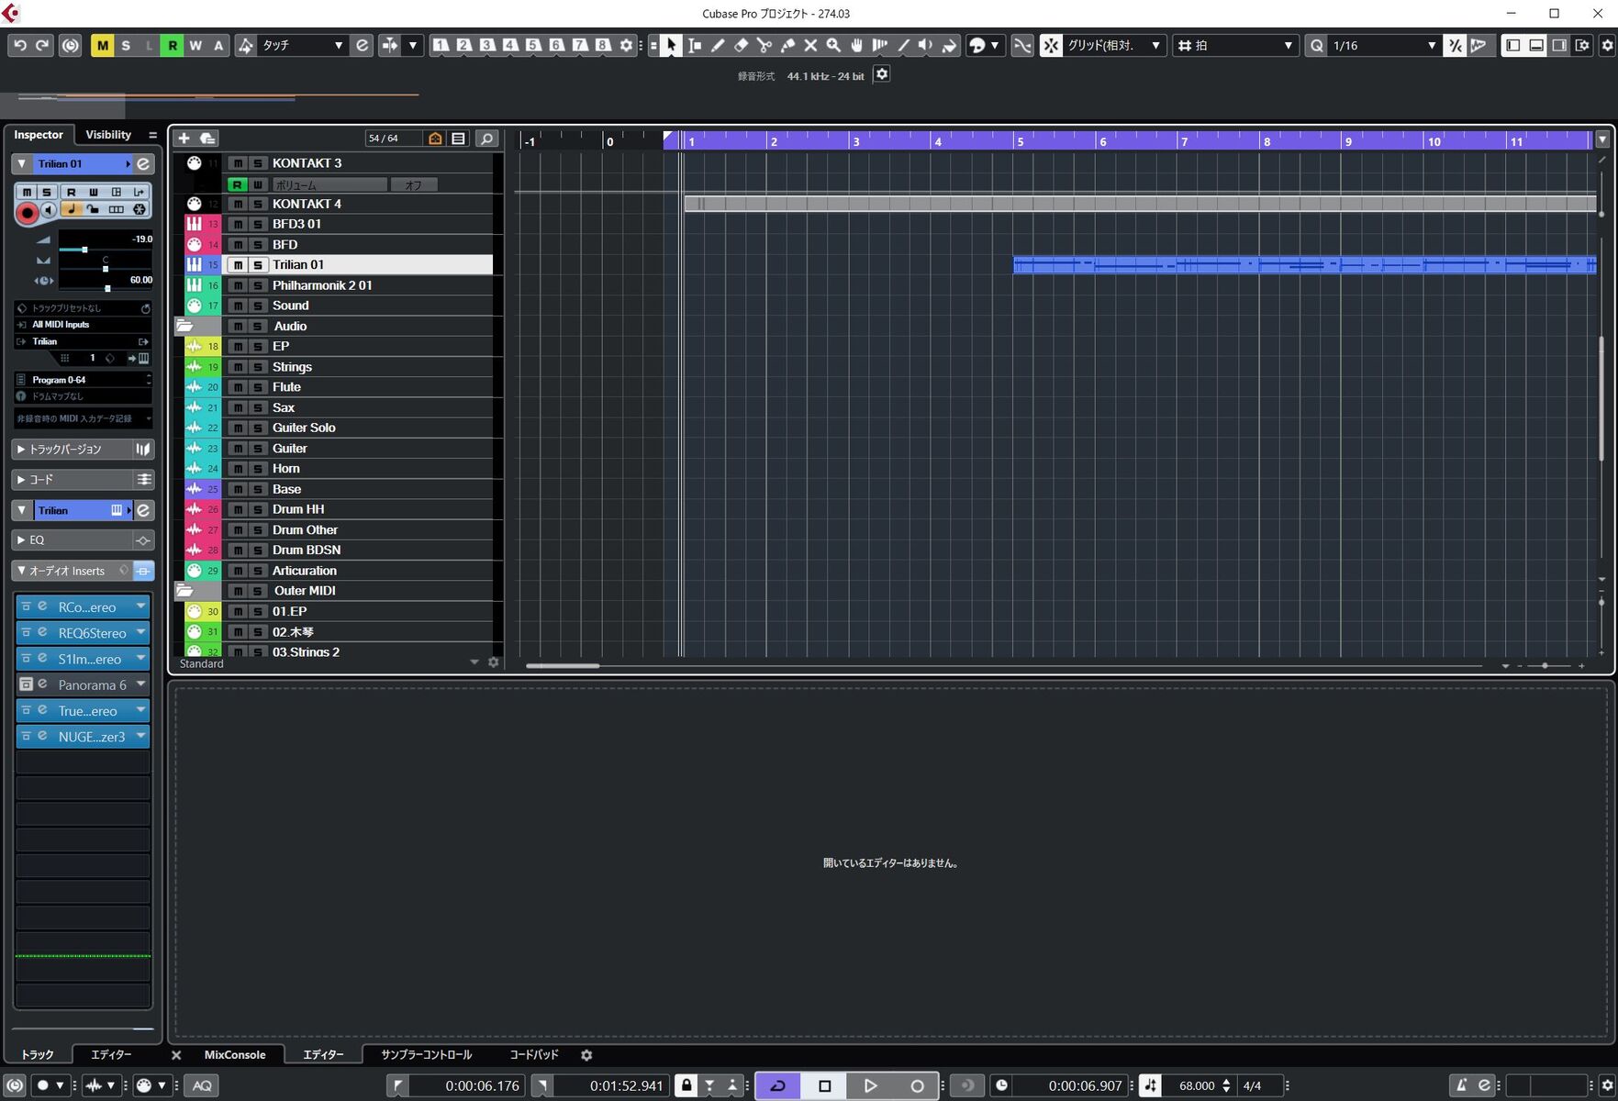Screen dimensions: 1618x1101
Task: Open the サンプラーコントロール tab
Action: click(x=427, y=1055)
